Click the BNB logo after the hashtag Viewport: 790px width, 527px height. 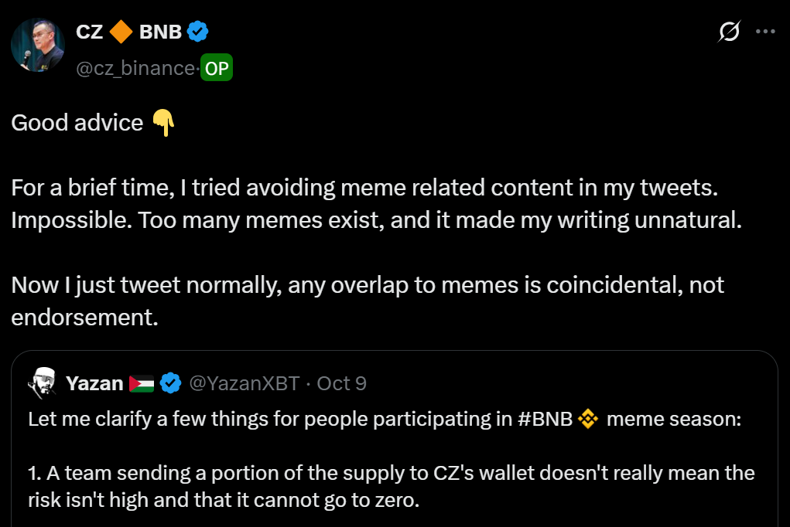[x=589, y=420]
